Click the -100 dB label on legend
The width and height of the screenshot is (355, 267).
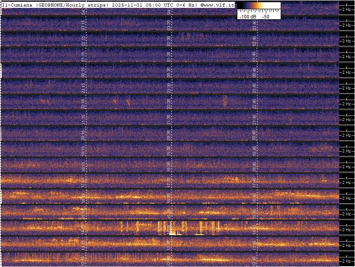click(x=247, y=16)
